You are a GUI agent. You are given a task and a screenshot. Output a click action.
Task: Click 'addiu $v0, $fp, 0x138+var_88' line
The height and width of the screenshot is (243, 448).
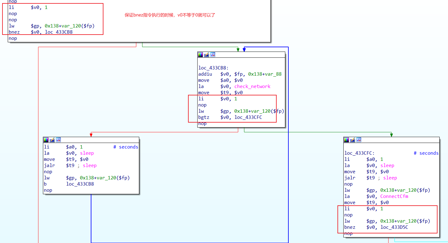[x=240, y=74]
